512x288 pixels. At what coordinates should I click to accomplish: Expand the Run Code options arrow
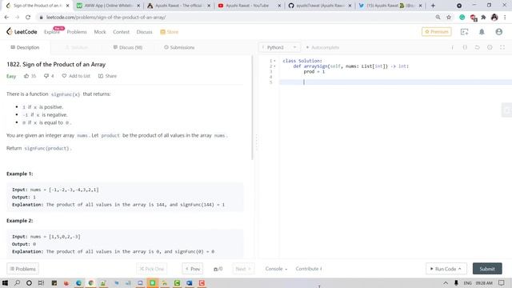click(x=460, y=269)
